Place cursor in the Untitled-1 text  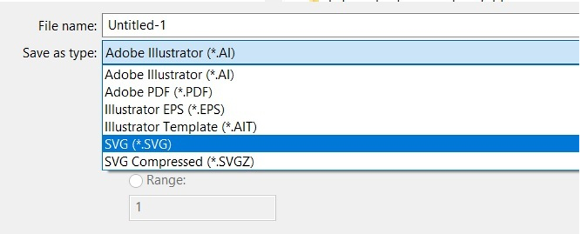point(137,26)
